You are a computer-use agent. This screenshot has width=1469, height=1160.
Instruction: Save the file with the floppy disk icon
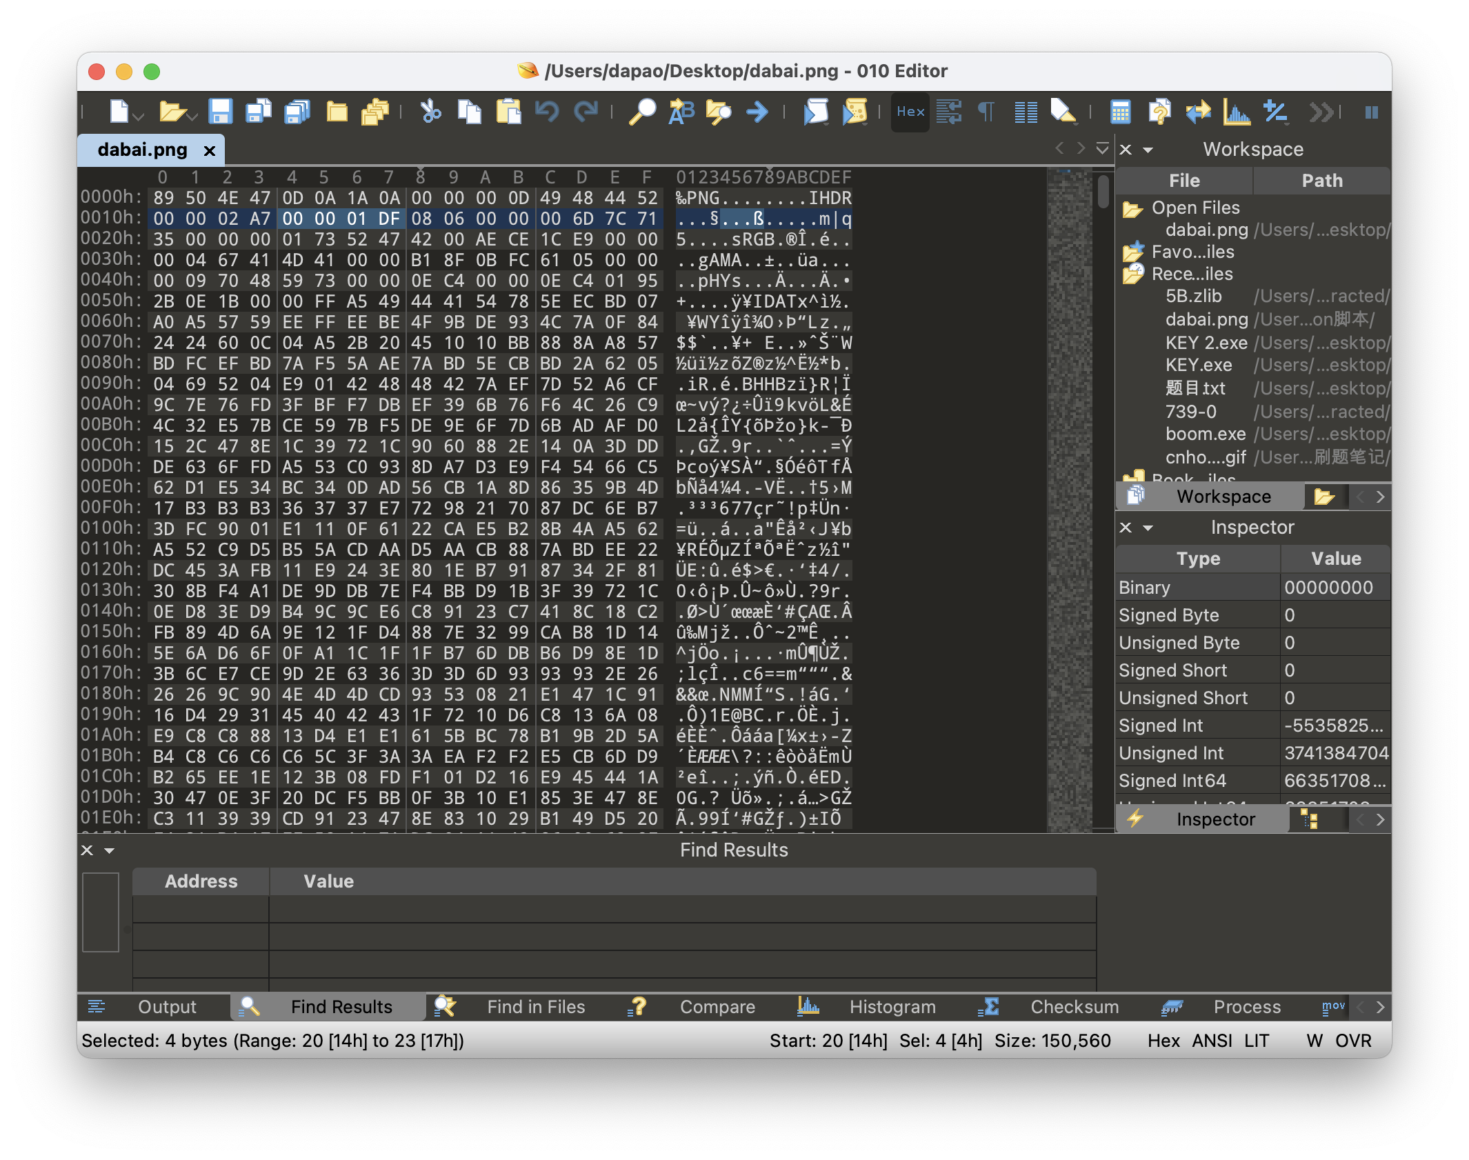[x=221, y=111]
